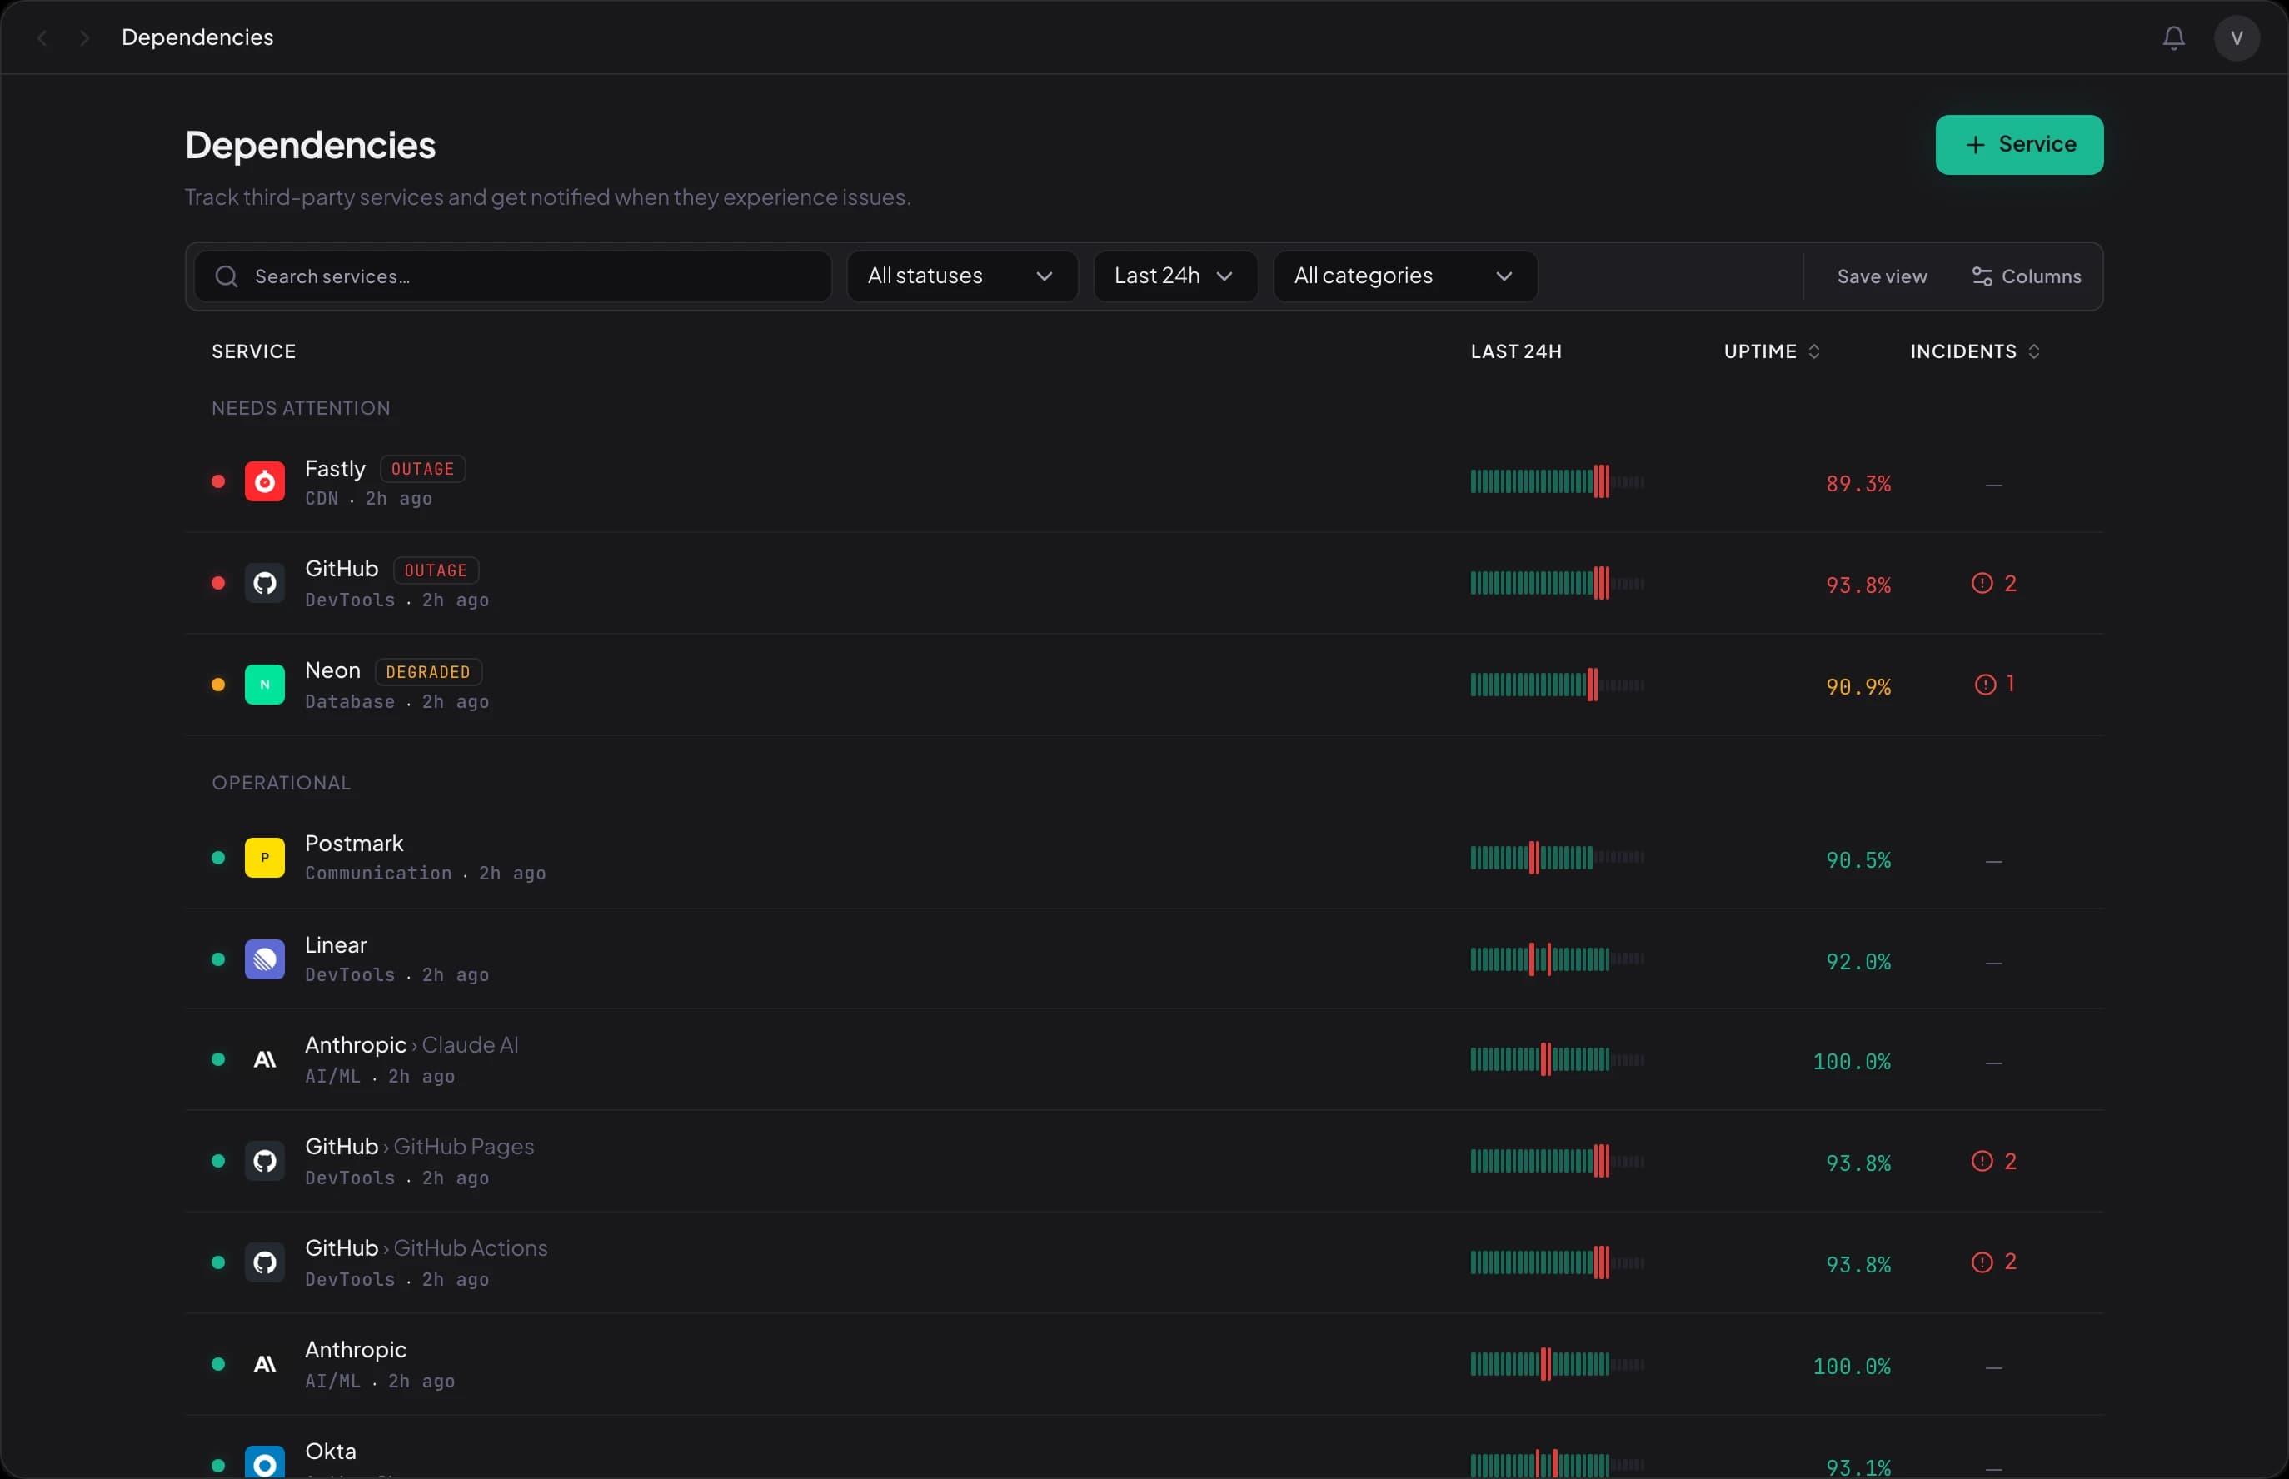Open the All categories dropdown
The width and height of the screenshot is (2289, 1479).
click(1403, 276)
